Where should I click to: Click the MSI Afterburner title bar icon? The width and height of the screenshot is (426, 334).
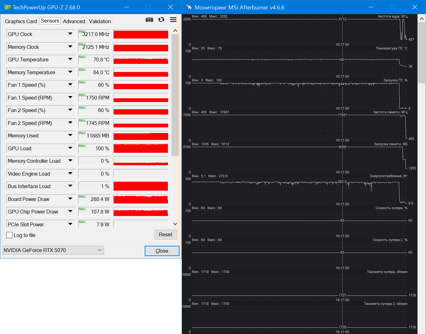point(189,7)
